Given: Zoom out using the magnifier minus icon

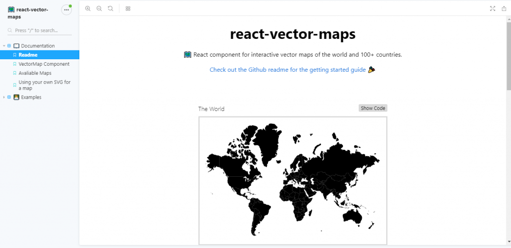Looking at the screenshot, I should (x=99, y=8).
